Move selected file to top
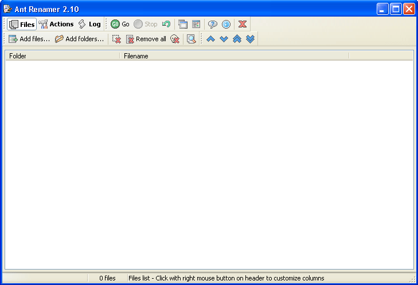 click(237, 39)
